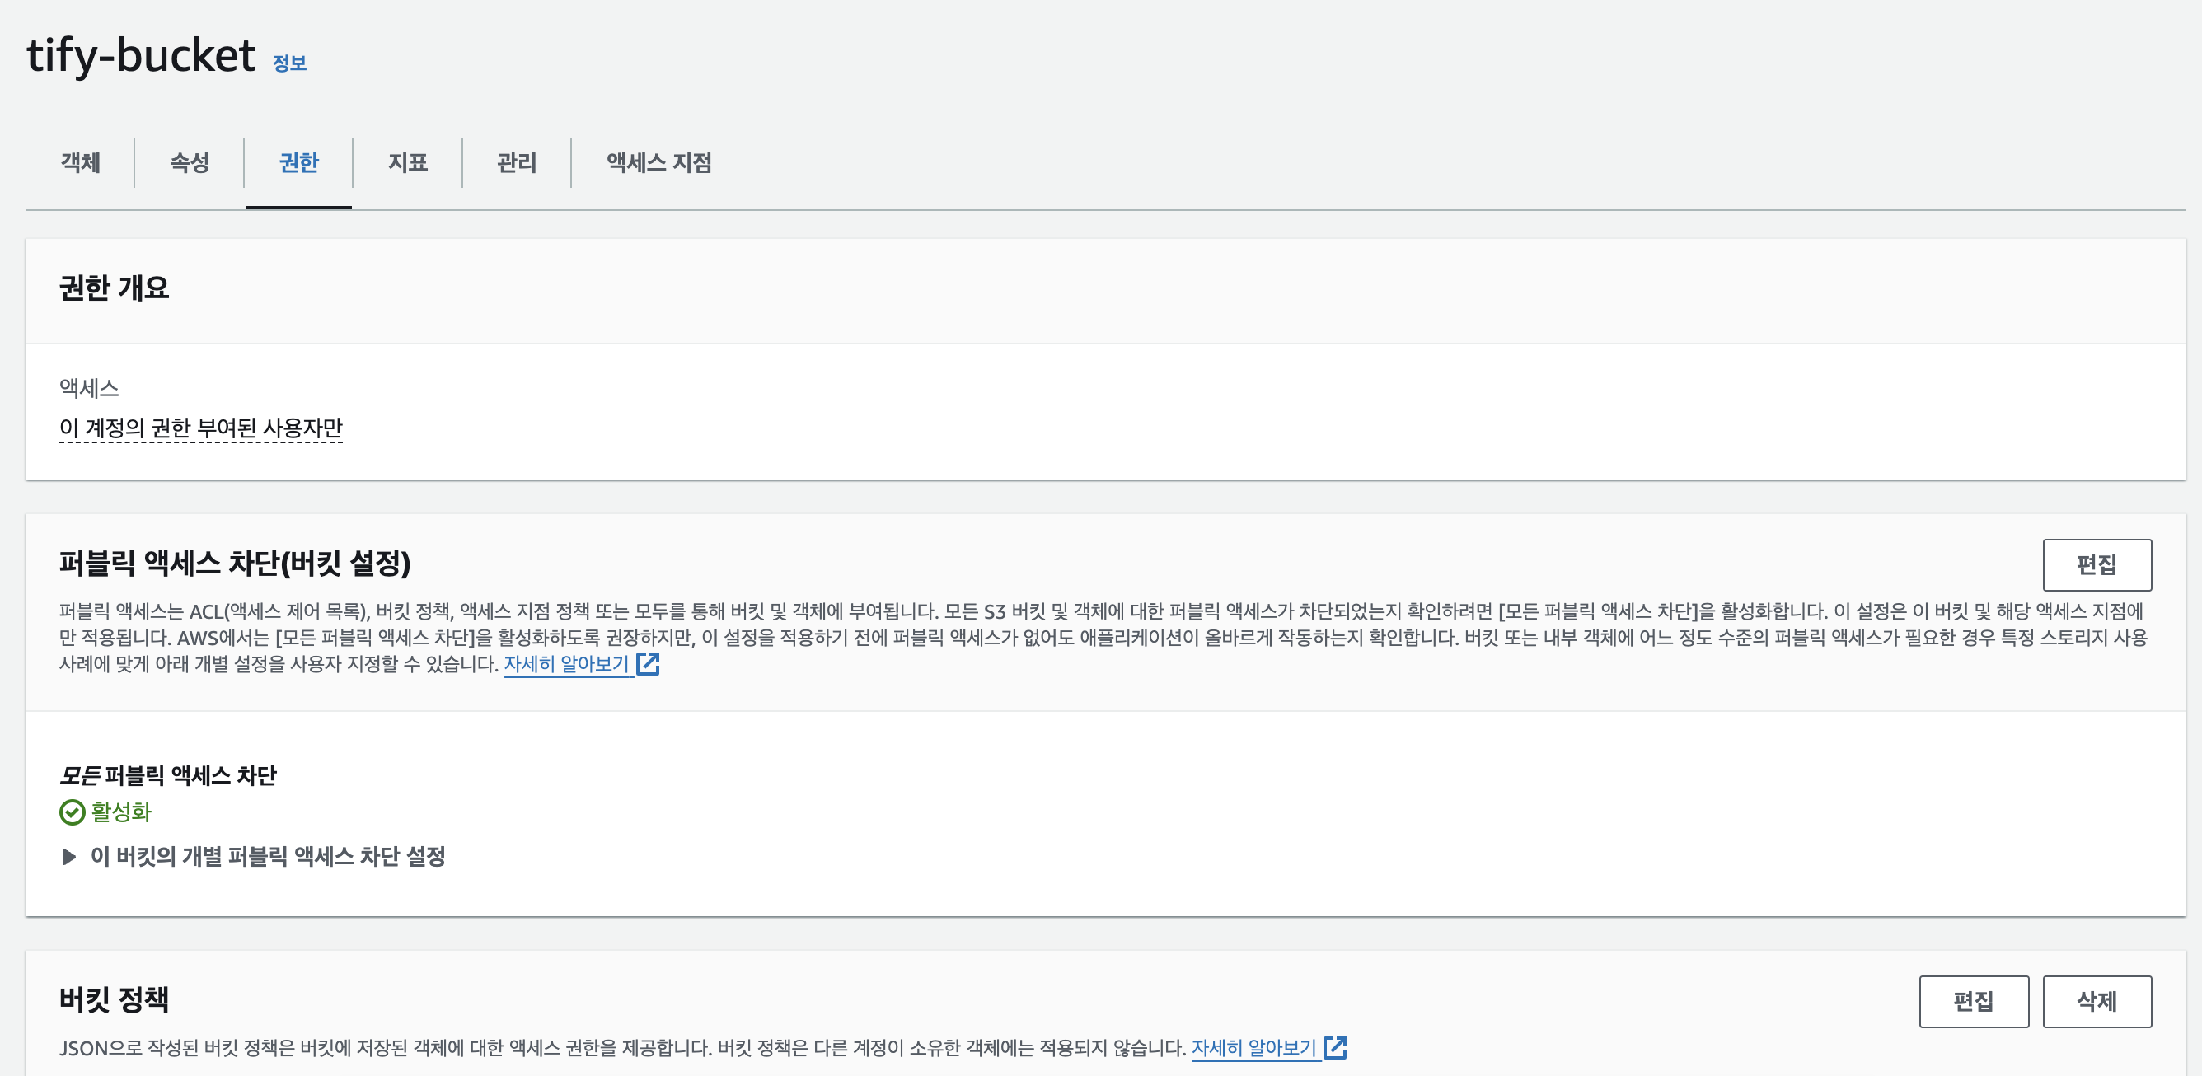The height and width of the screenshot is (1076, 2202).
Task: Open 자세히 알아보기 link in bucket policy section
Action: coord(1253,1048)
